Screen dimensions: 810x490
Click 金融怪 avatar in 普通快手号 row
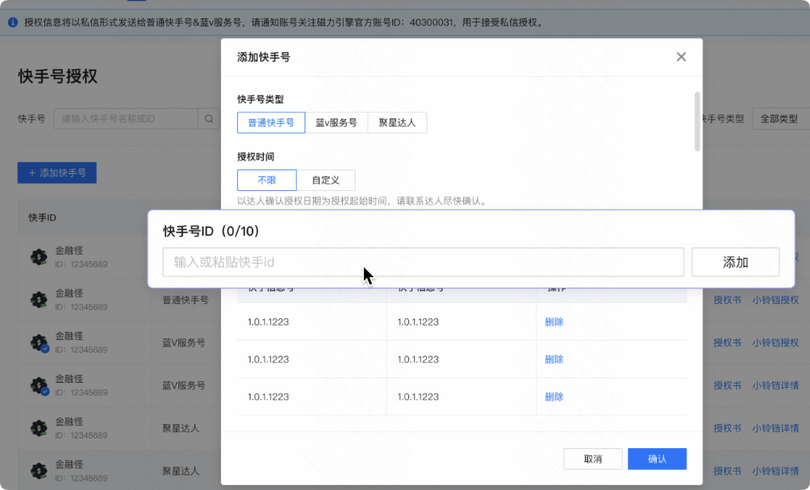(x=39, y=299)
